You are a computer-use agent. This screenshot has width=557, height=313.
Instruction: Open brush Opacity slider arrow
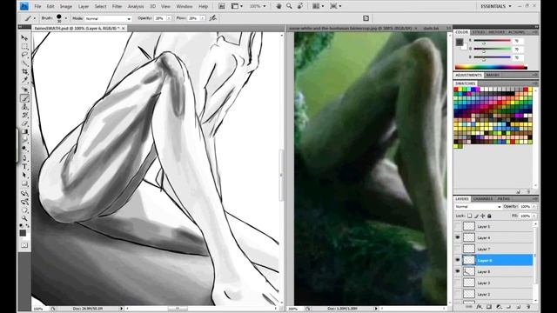click(169, 18)
